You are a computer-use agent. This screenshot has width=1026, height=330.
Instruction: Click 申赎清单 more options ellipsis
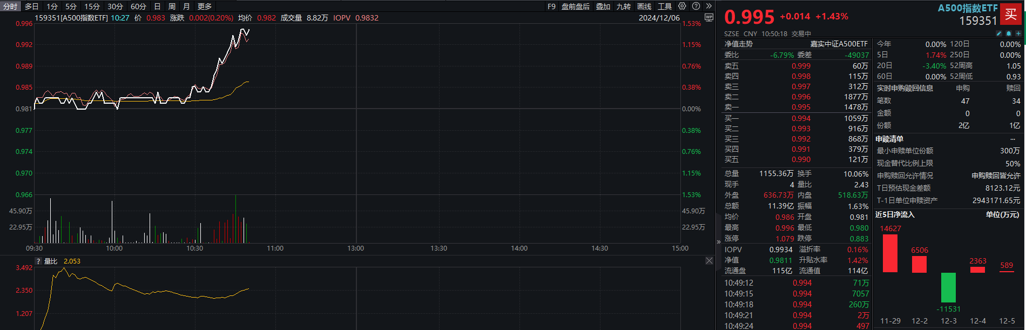pos(1013,139)
